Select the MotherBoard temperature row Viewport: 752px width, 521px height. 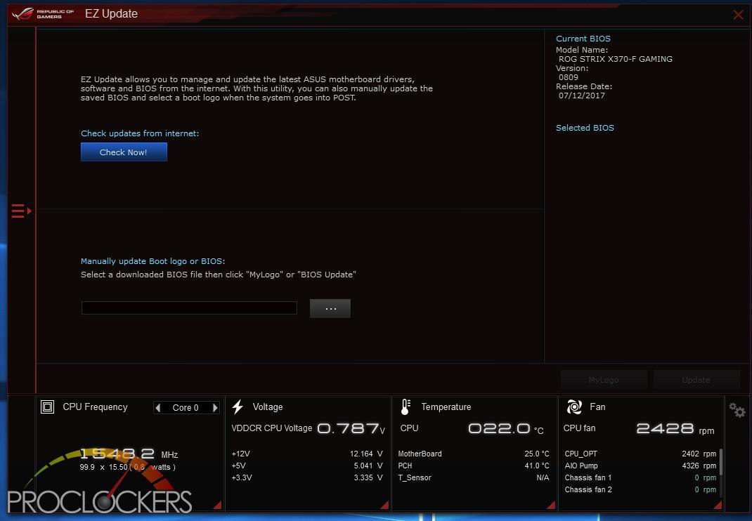pyautogui.click(x=474, y=454)
